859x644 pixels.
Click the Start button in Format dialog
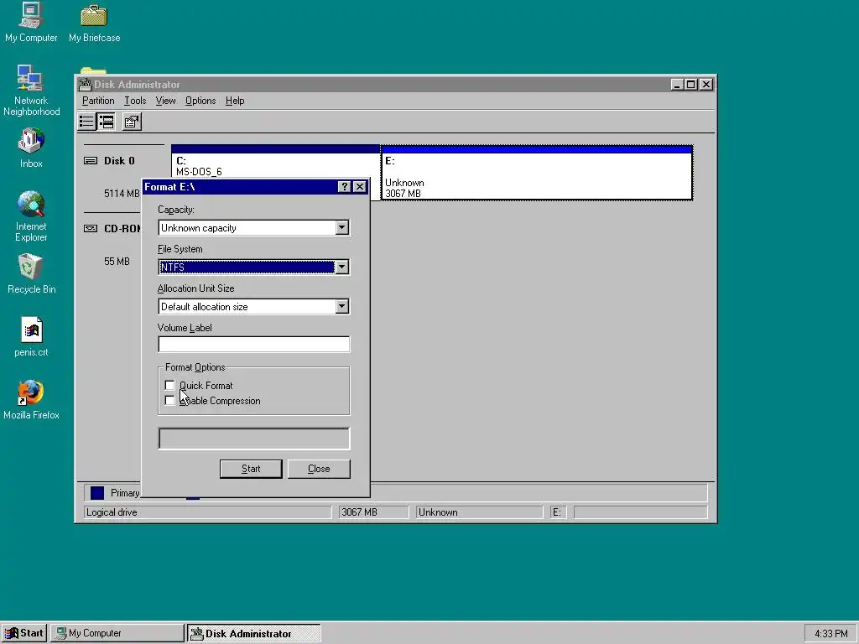tap(251, 469)
